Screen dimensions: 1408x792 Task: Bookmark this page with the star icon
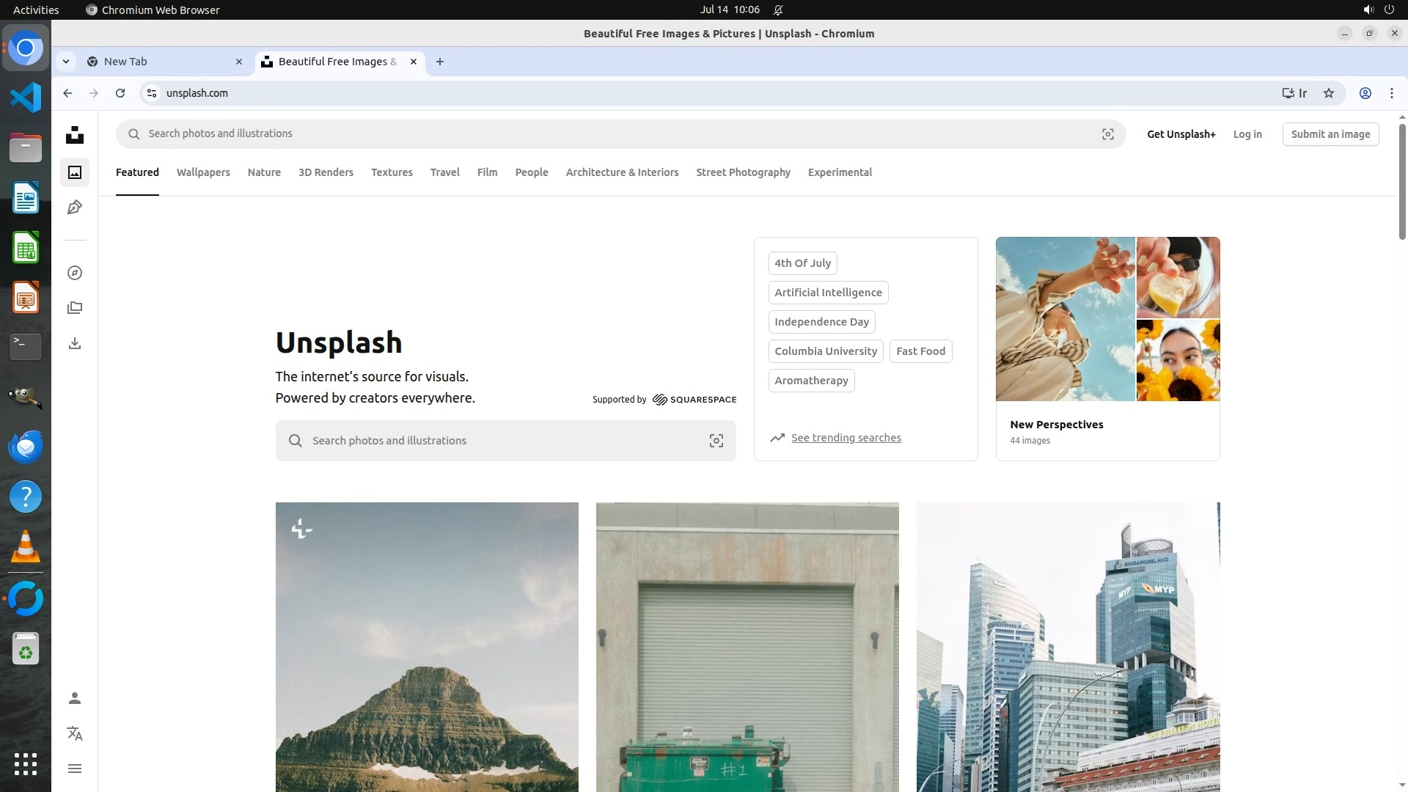point(1328,93)
